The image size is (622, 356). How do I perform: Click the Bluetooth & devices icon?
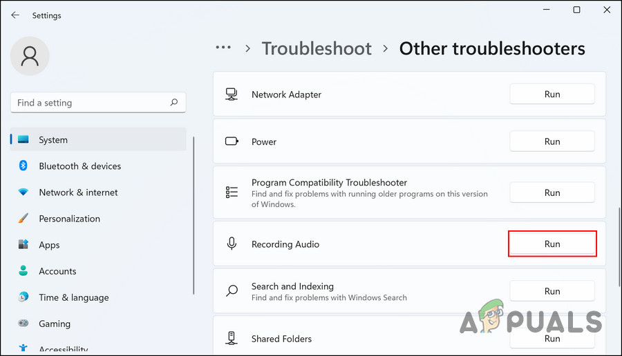pos(23,166)
